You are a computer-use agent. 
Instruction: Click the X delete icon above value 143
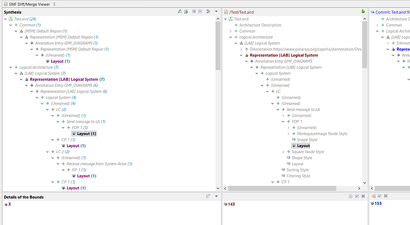[x=363, y=196]
